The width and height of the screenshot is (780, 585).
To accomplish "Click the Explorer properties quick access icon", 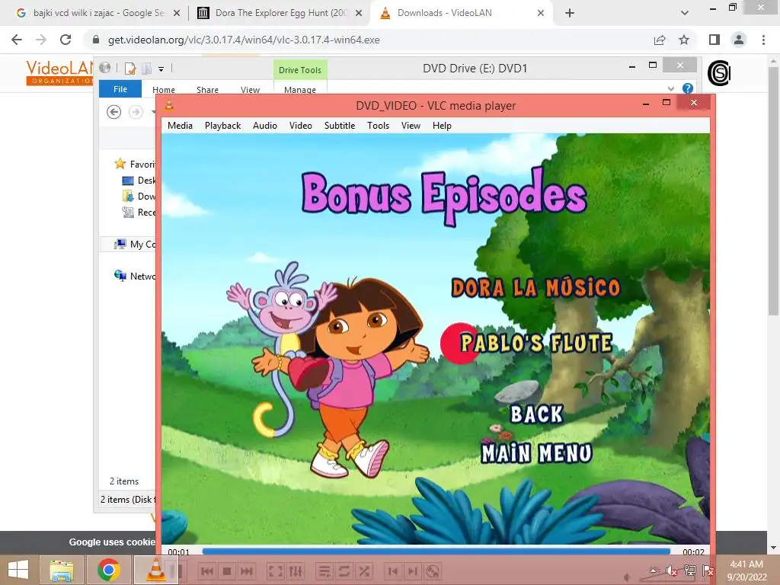I will (129, 68).
